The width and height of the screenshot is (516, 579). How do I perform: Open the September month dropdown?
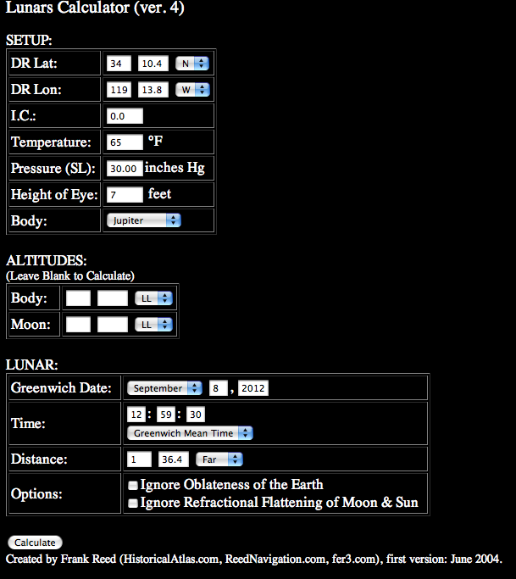[164, 388]
